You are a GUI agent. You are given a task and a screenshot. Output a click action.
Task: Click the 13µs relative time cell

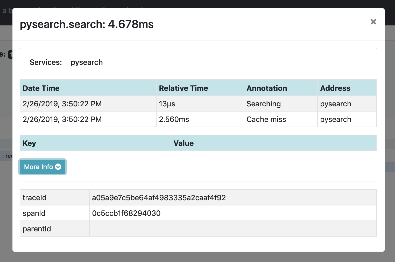tap(200, 104)
